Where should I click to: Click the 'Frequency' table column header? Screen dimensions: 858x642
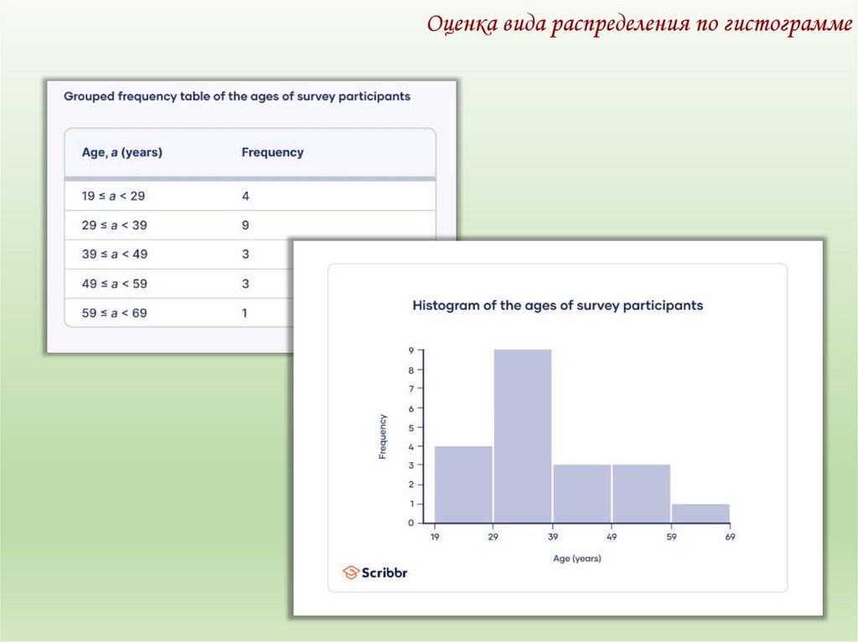(272, 152)
